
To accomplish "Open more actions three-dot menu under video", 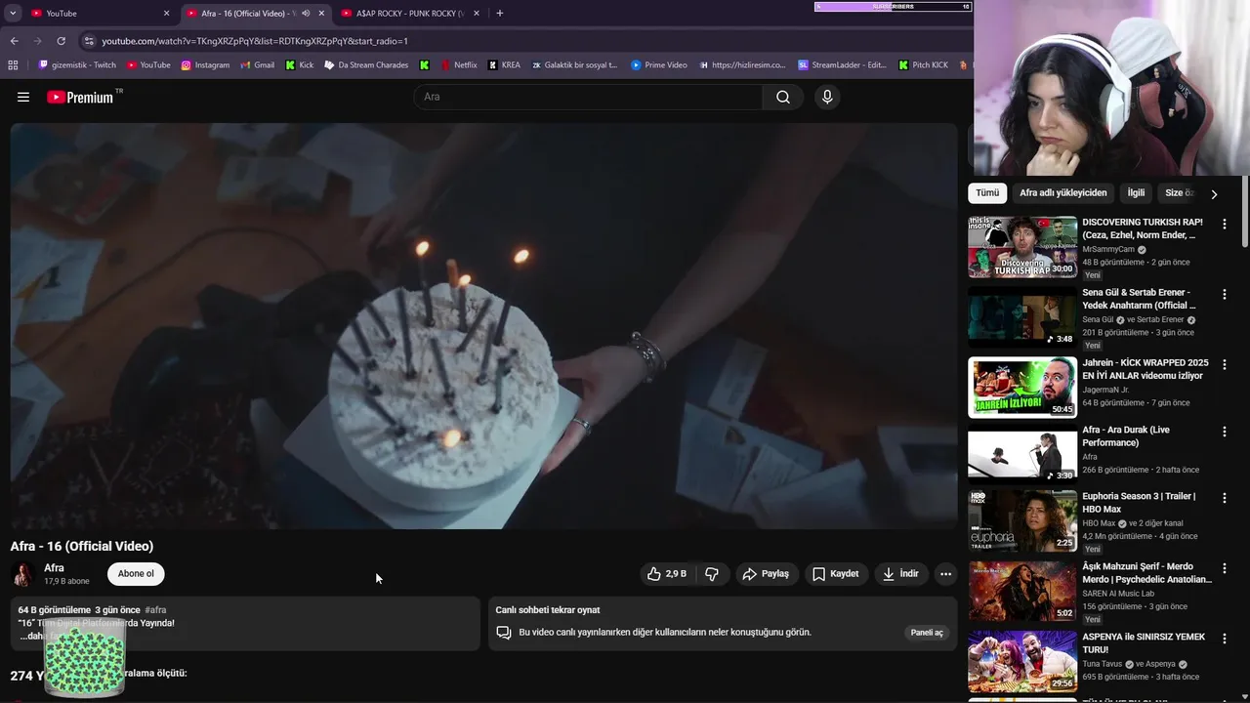I will pyautogui.click(x=945, y=574).
